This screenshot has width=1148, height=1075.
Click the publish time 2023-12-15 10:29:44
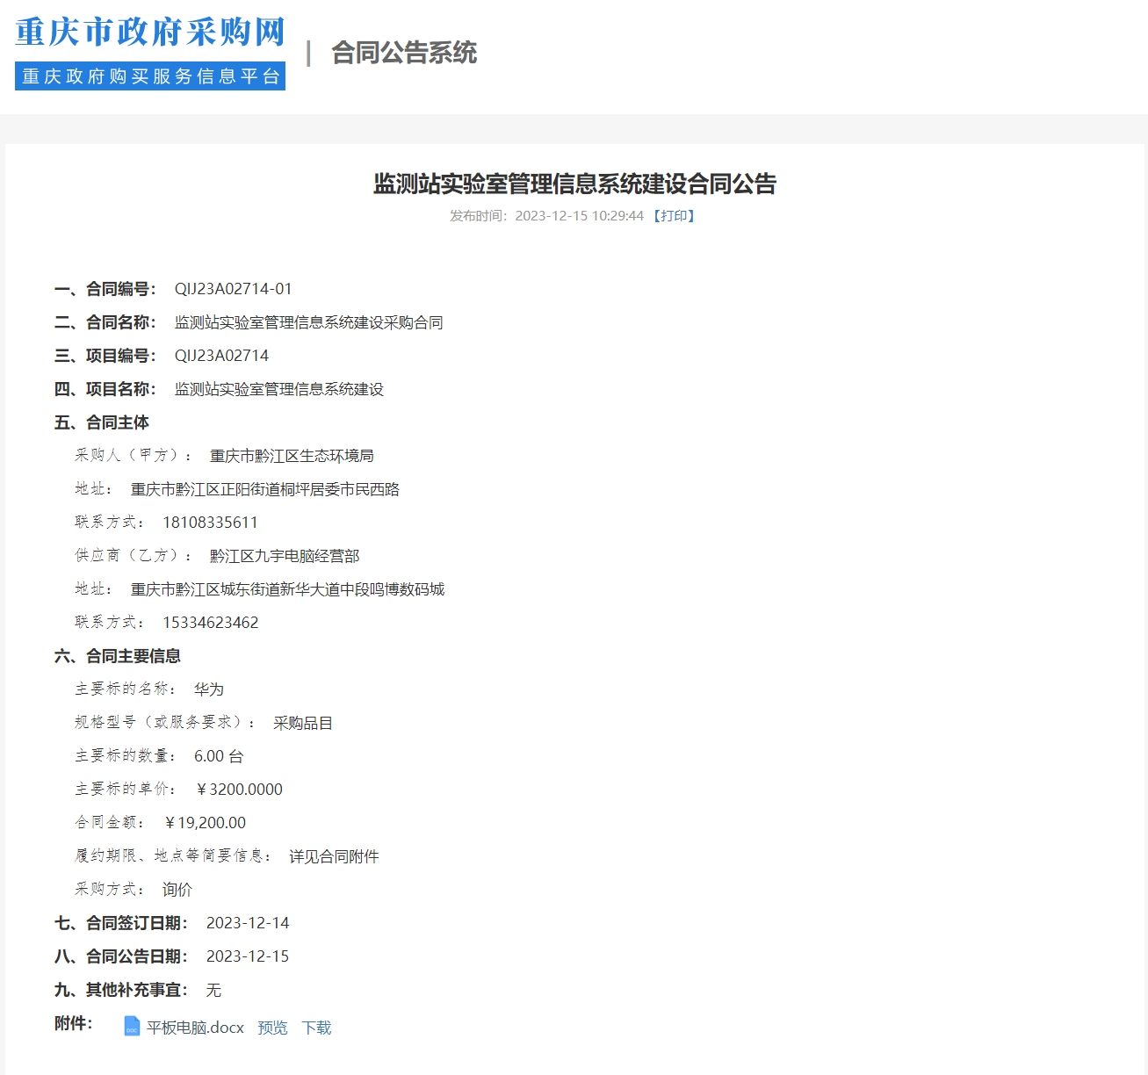click(579, 216)
